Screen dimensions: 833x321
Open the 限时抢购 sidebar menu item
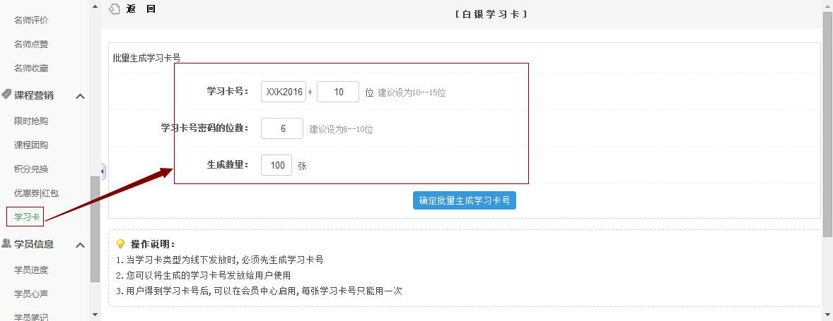coord(31,121)
